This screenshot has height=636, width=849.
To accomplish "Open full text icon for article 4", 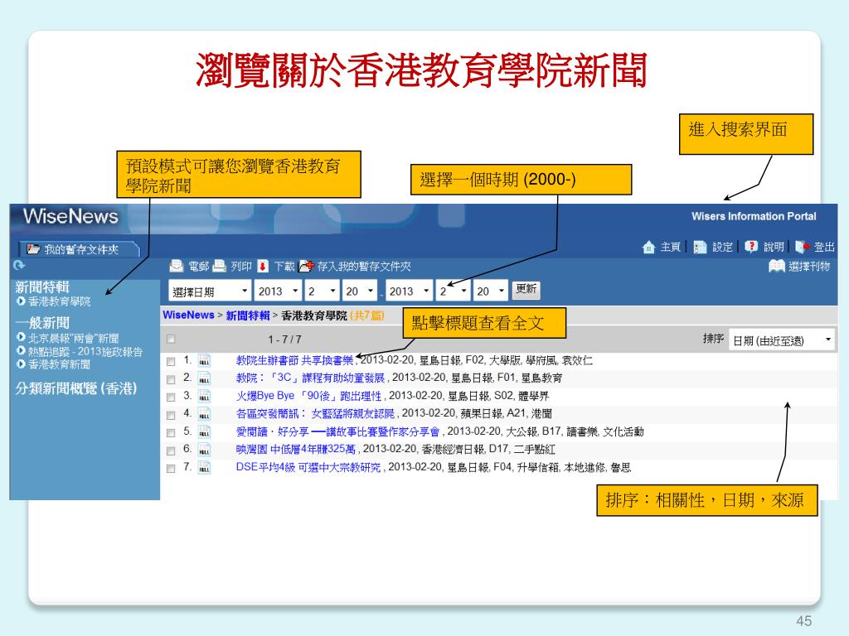I will coord(204,414).
